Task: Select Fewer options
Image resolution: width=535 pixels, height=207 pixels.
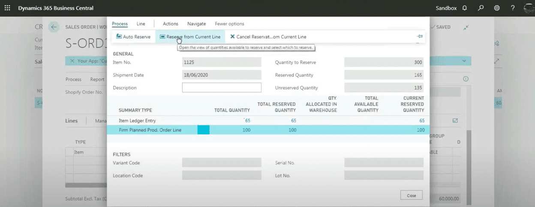Action: pyautogui.click(x=229, y=24)
